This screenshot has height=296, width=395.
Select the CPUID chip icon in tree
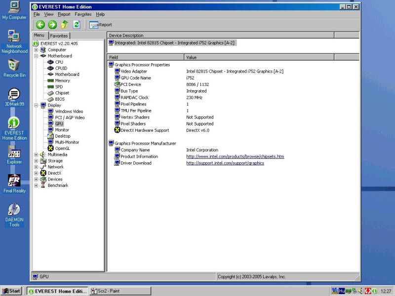pyautogui.click(x=50, y=68)
